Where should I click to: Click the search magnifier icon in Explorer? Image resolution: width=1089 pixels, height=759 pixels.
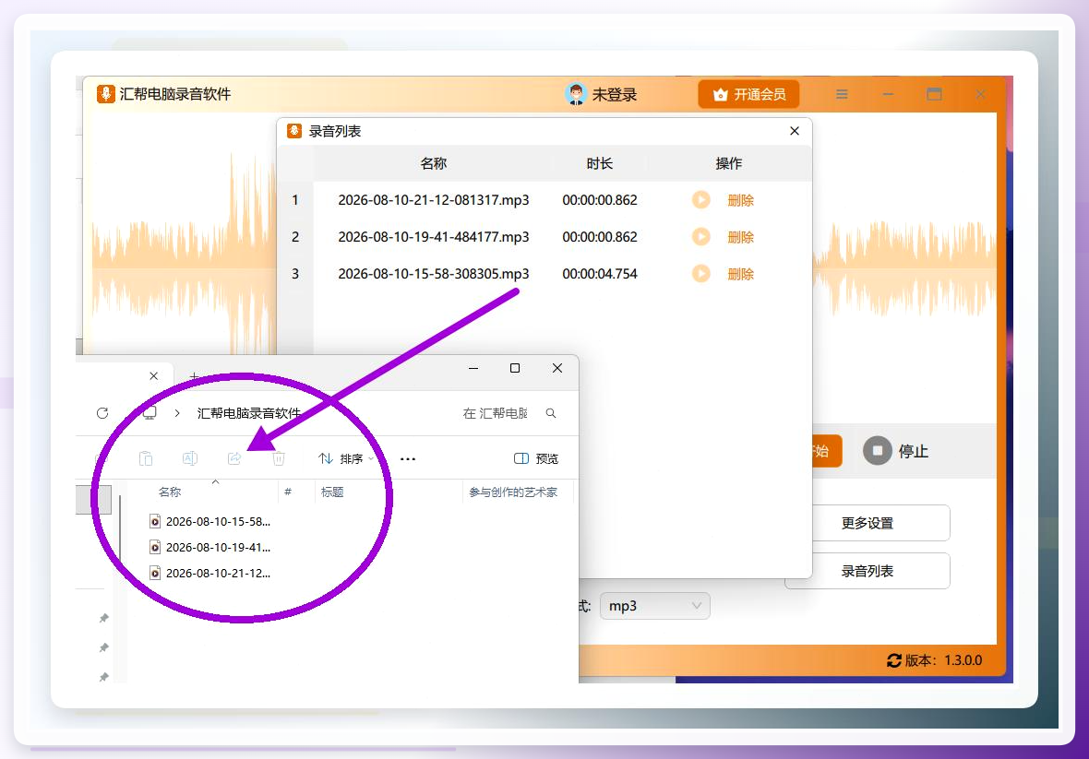coord(551,413)
